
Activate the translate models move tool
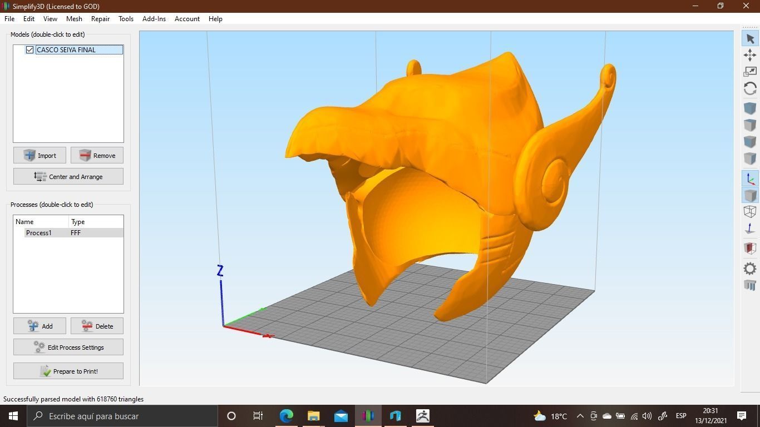(750, 54)
